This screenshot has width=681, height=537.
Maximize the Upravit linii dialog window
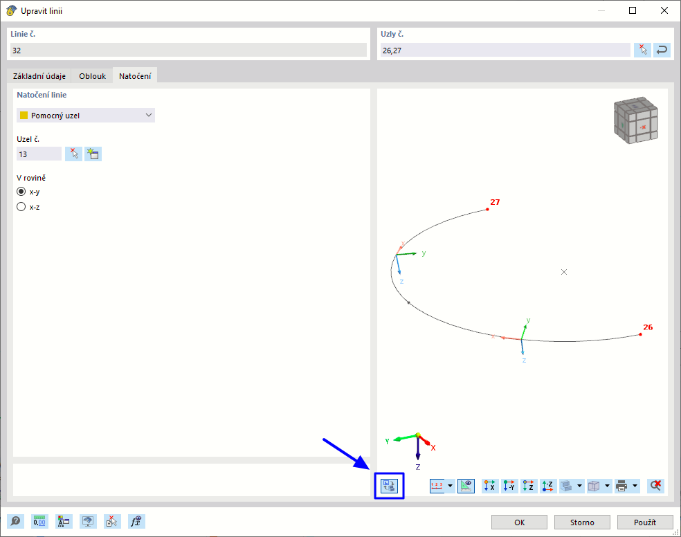pos(633,10)
